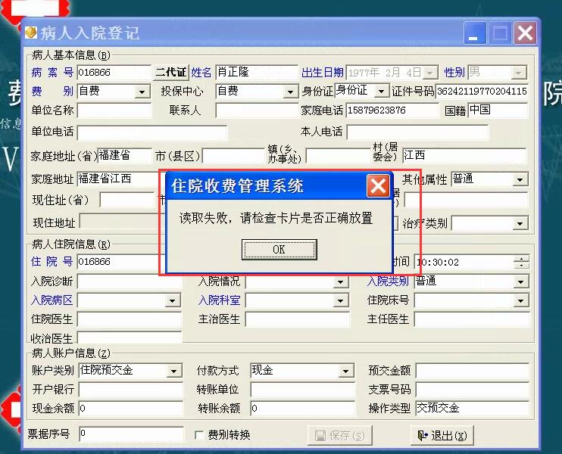Minimize the 病人入院登记 window
Viewport: 562px width, 454px height.
(475, 33)
